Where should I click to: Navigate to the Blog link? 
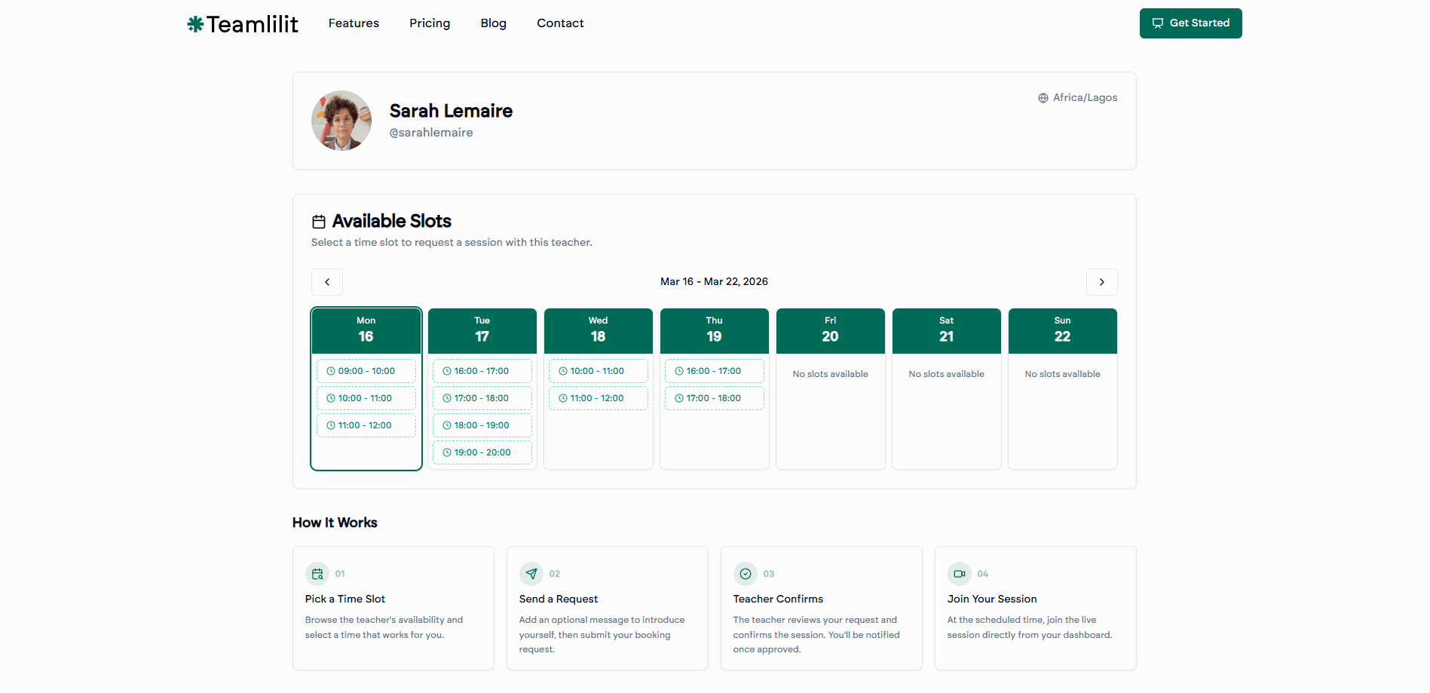[x=494, y=23]
